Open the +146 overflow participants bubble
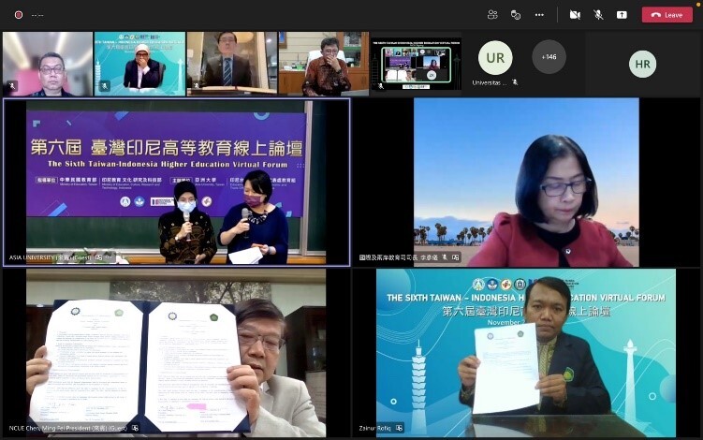This screenshot has height=440, width=703. point(549,57)
